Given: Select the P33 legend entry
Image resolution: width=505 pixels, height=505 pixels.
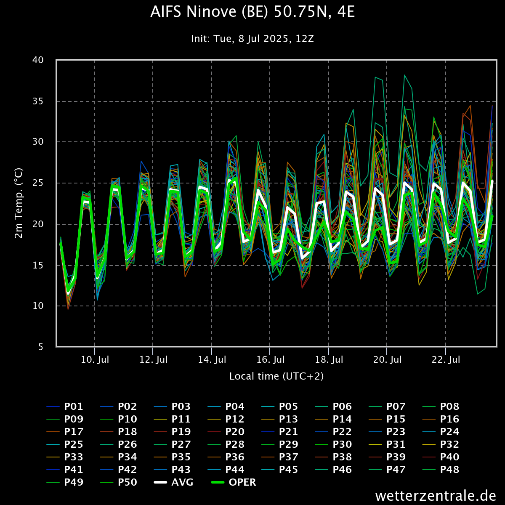Looking at the screenshot, I should [65, 457].
